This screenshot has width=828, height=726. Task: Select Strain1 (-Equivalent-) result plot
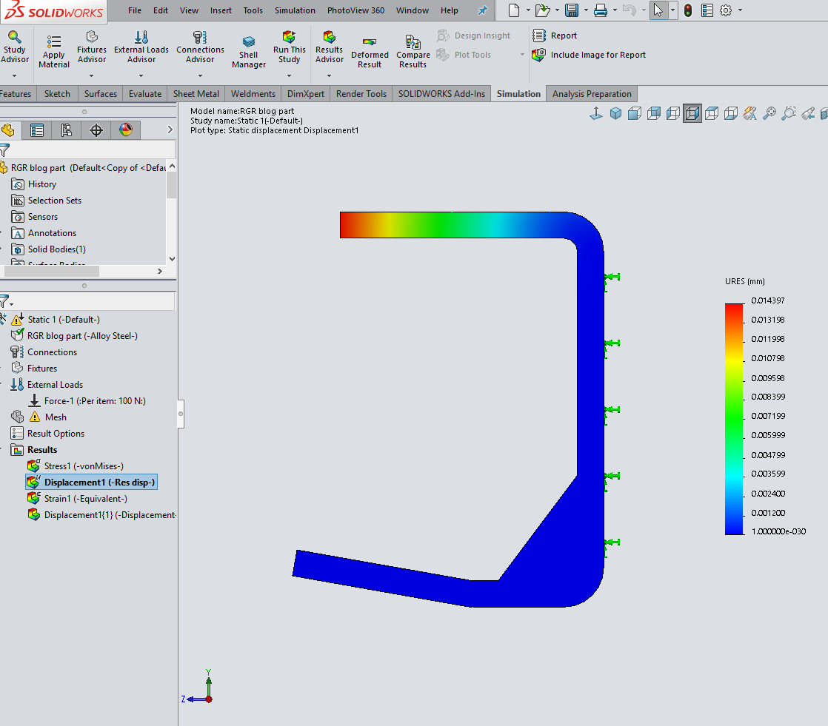coord(86,499)
